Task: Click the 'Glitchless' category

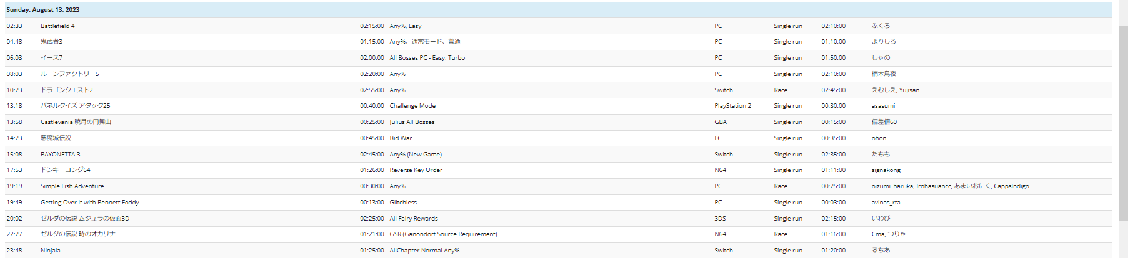Action: (x=403, y=203)
